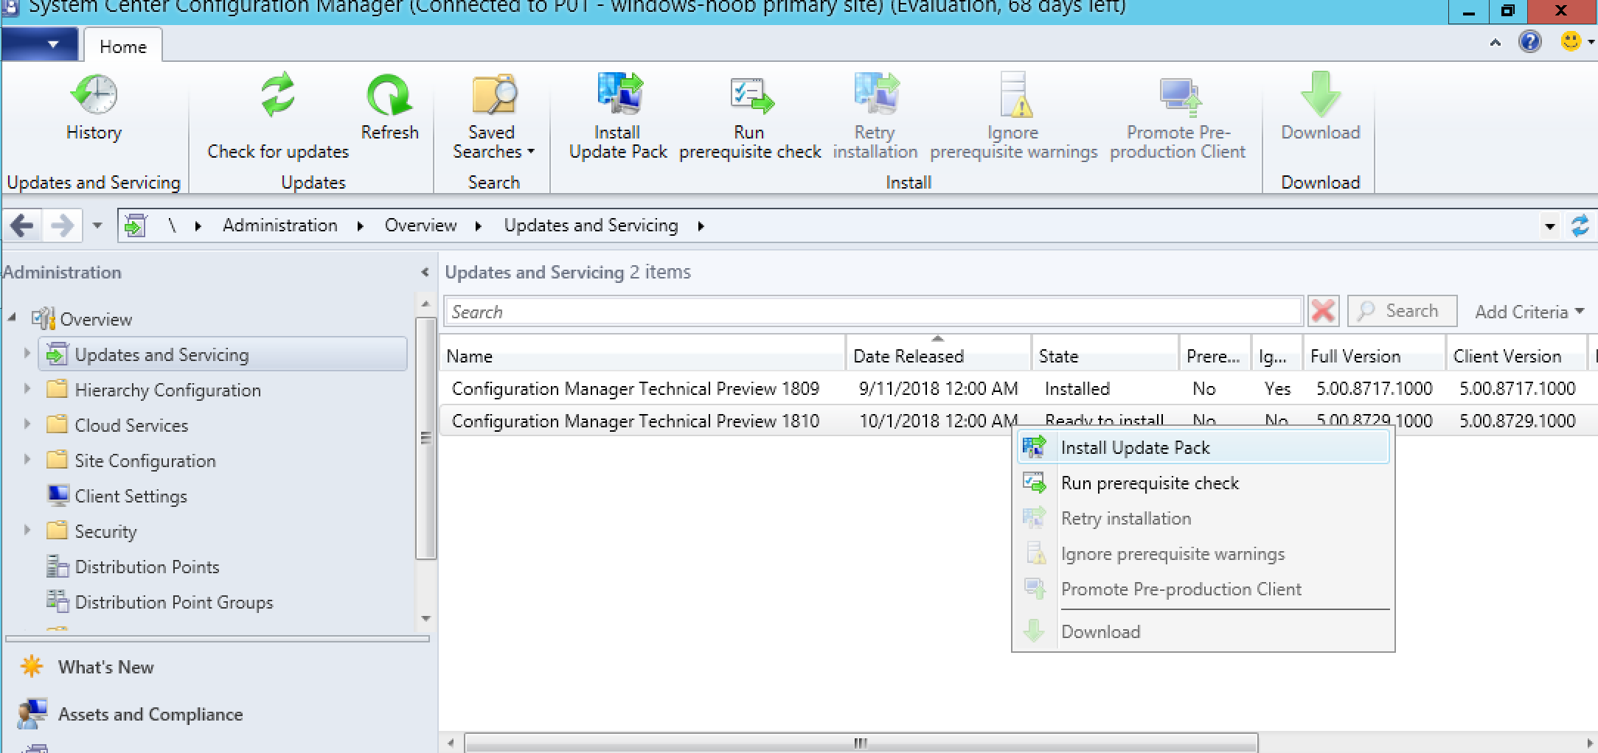1598x753 pixels.
Task: Choose Retry installation in context menu
Action: click(1203, 518)
